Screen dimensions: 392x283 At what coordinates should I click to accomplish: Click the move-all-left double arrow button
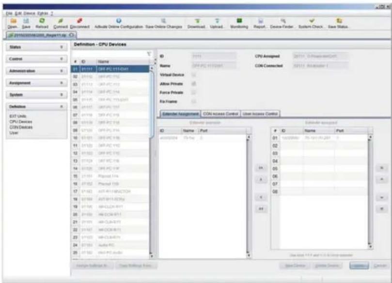tap(261, 209)
